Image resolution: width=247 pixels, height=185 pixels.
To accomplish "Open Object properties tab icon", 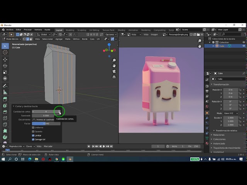I will click(x=207, y=113).
